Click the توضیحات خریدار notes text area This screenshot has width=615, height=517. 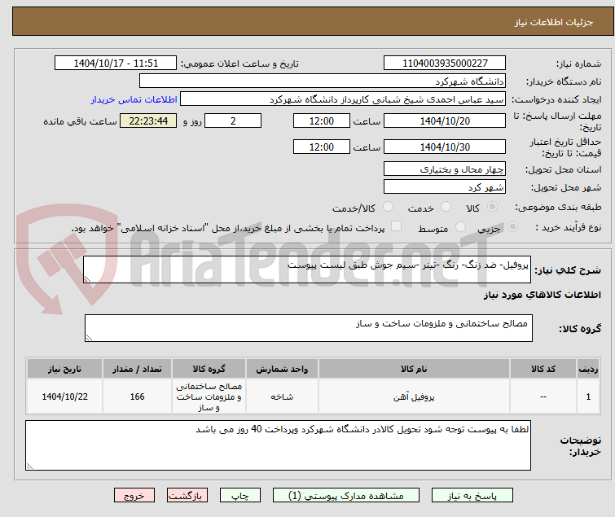pyautogui.click(x=278, y=445)
